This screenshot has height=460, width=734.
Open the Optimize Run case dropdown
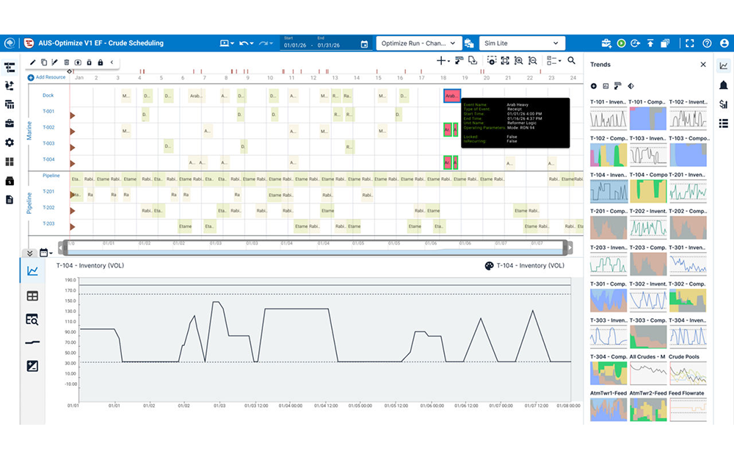coord(418,43)
